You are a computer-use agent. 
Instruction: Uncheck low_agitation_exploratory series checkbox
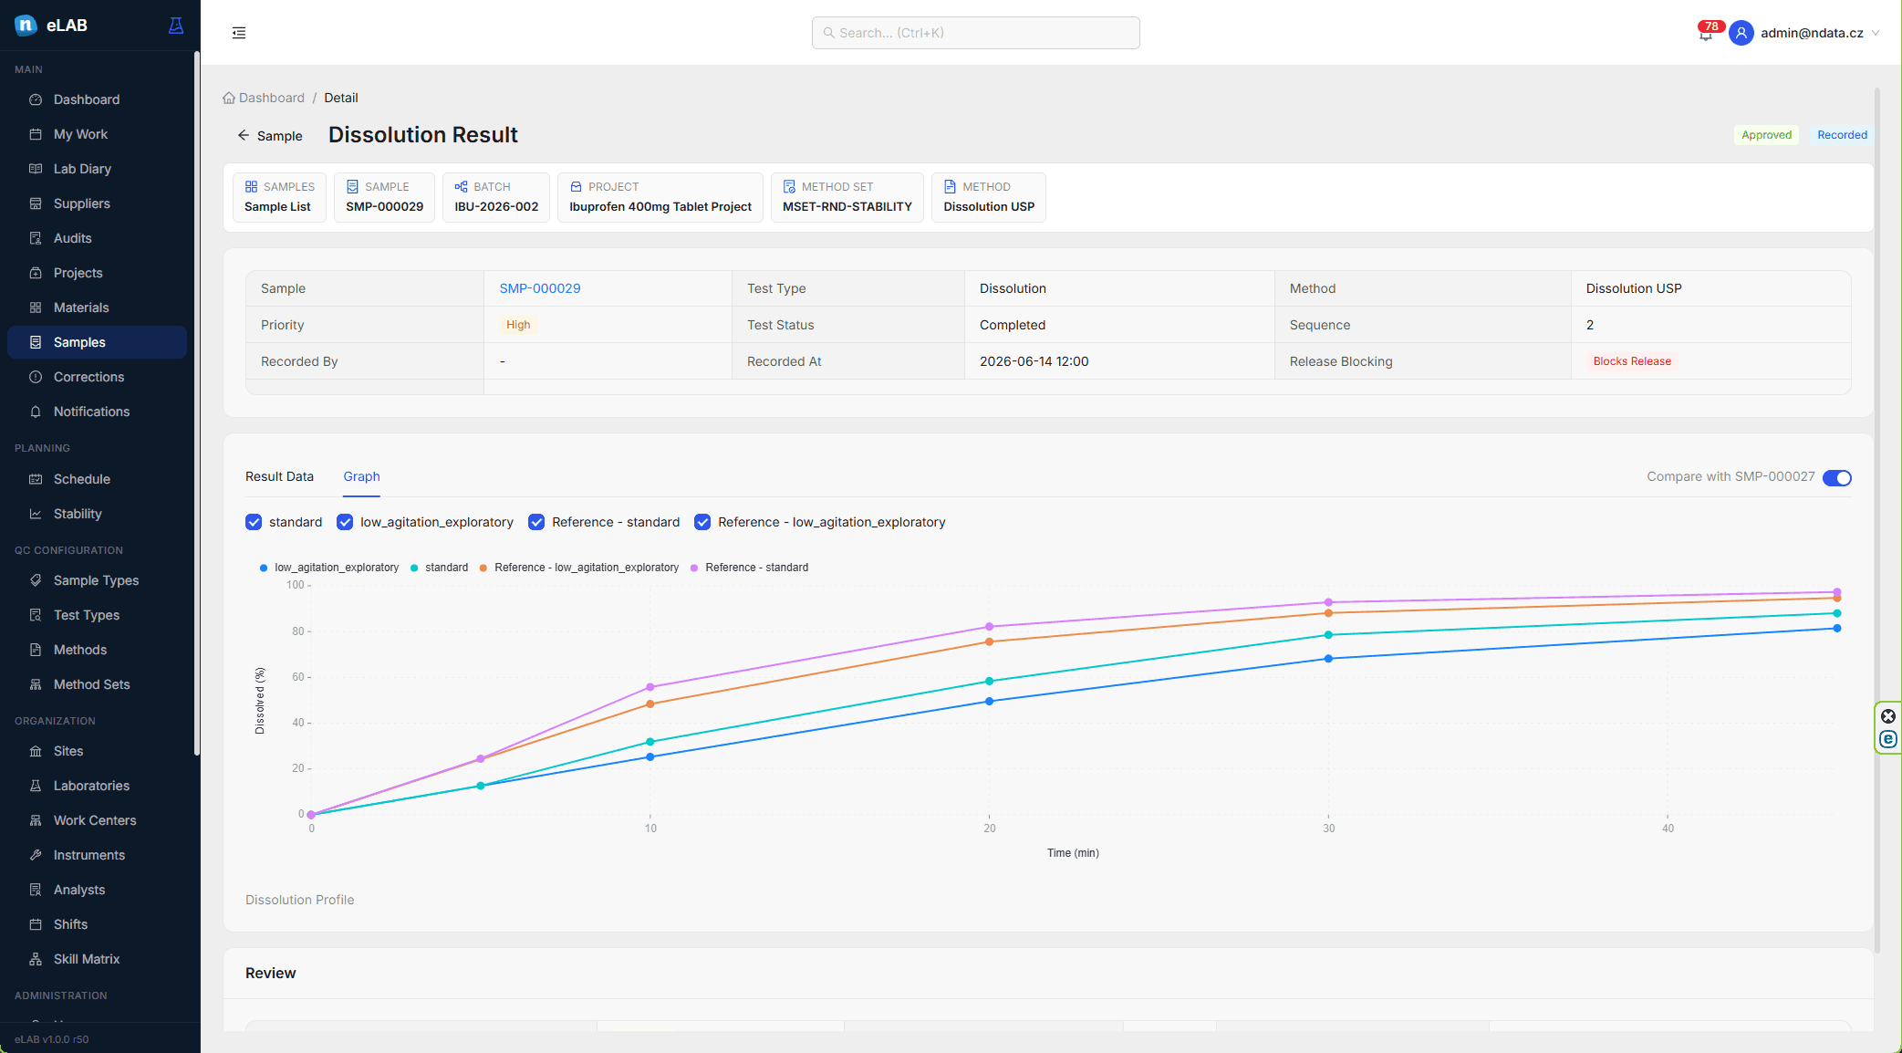click(x=345, y=522)
